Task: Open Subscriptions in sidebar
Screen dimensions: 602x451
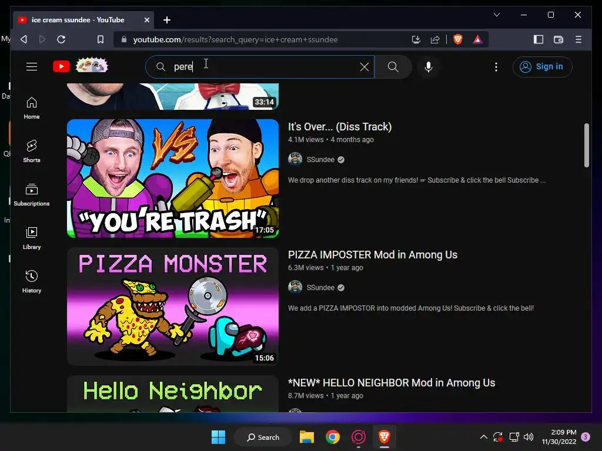Action: coord(32,195)
